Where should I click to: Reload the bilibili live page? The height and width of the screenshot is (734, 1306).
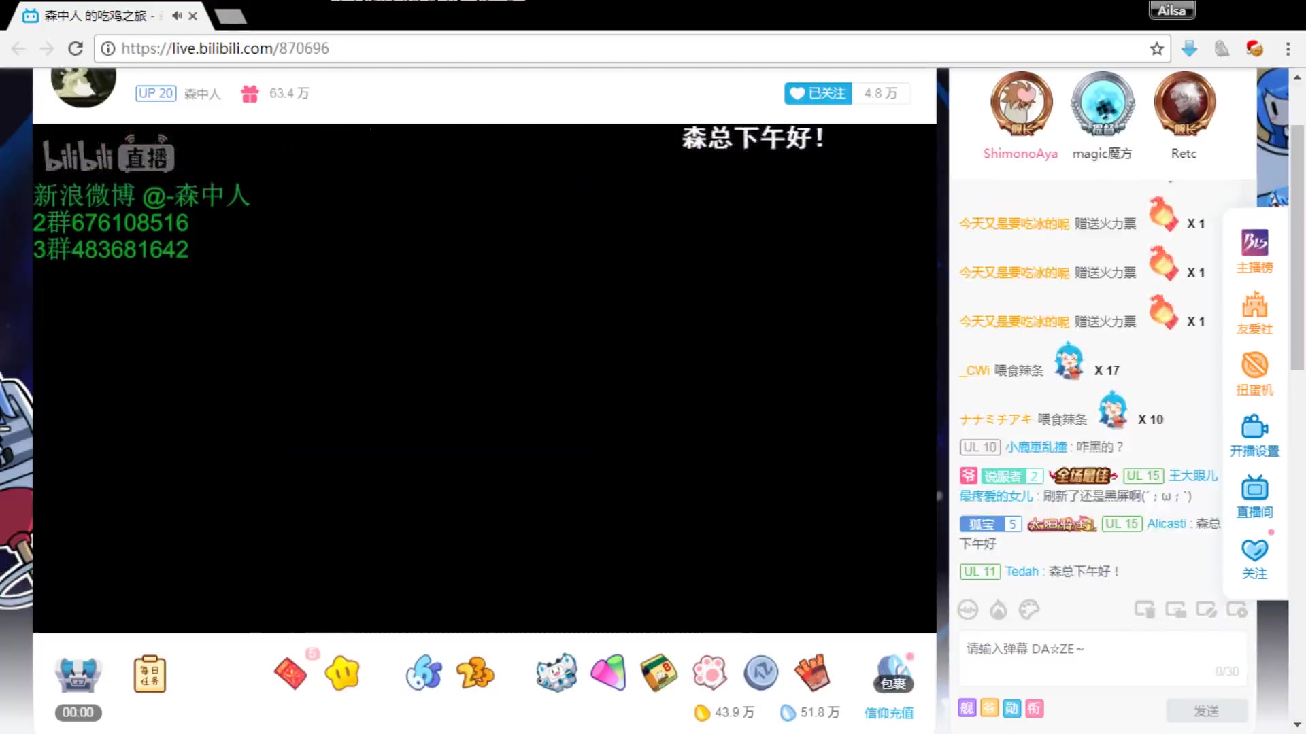(x=76, y=49)
